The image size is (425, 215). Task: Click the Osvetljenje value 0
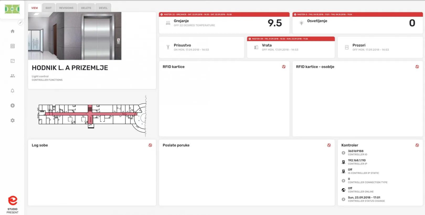point(412,23)
